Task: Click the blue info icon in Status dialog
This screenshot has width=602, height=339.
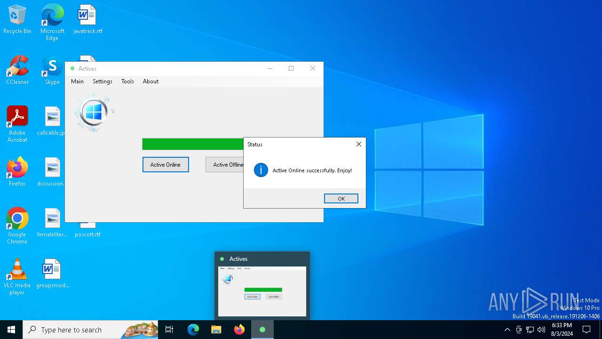Action: pos(261,170)
